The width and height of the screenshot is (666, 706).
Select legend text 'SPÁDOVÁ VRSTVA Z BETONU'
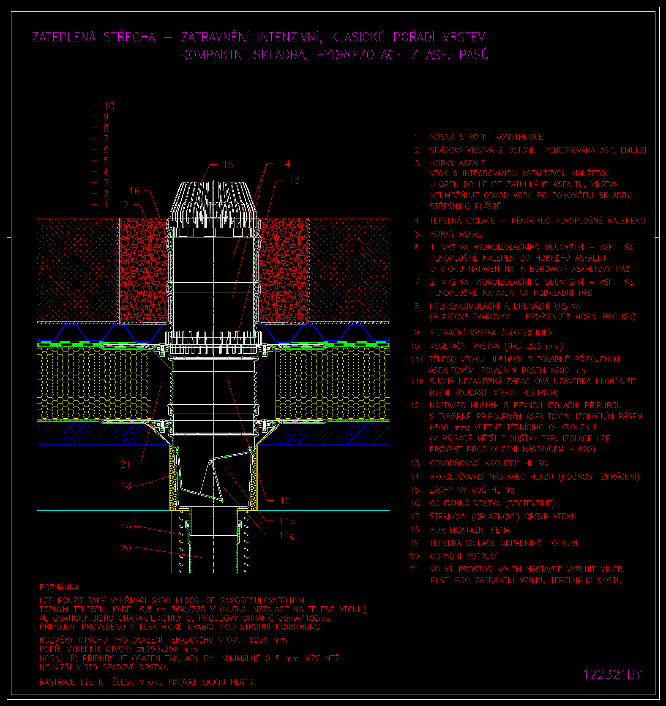point(484,150)
